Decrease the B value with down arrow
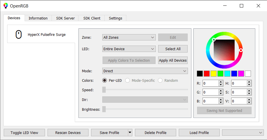Screen dimensions: 267x140 [x=221, y=103]
